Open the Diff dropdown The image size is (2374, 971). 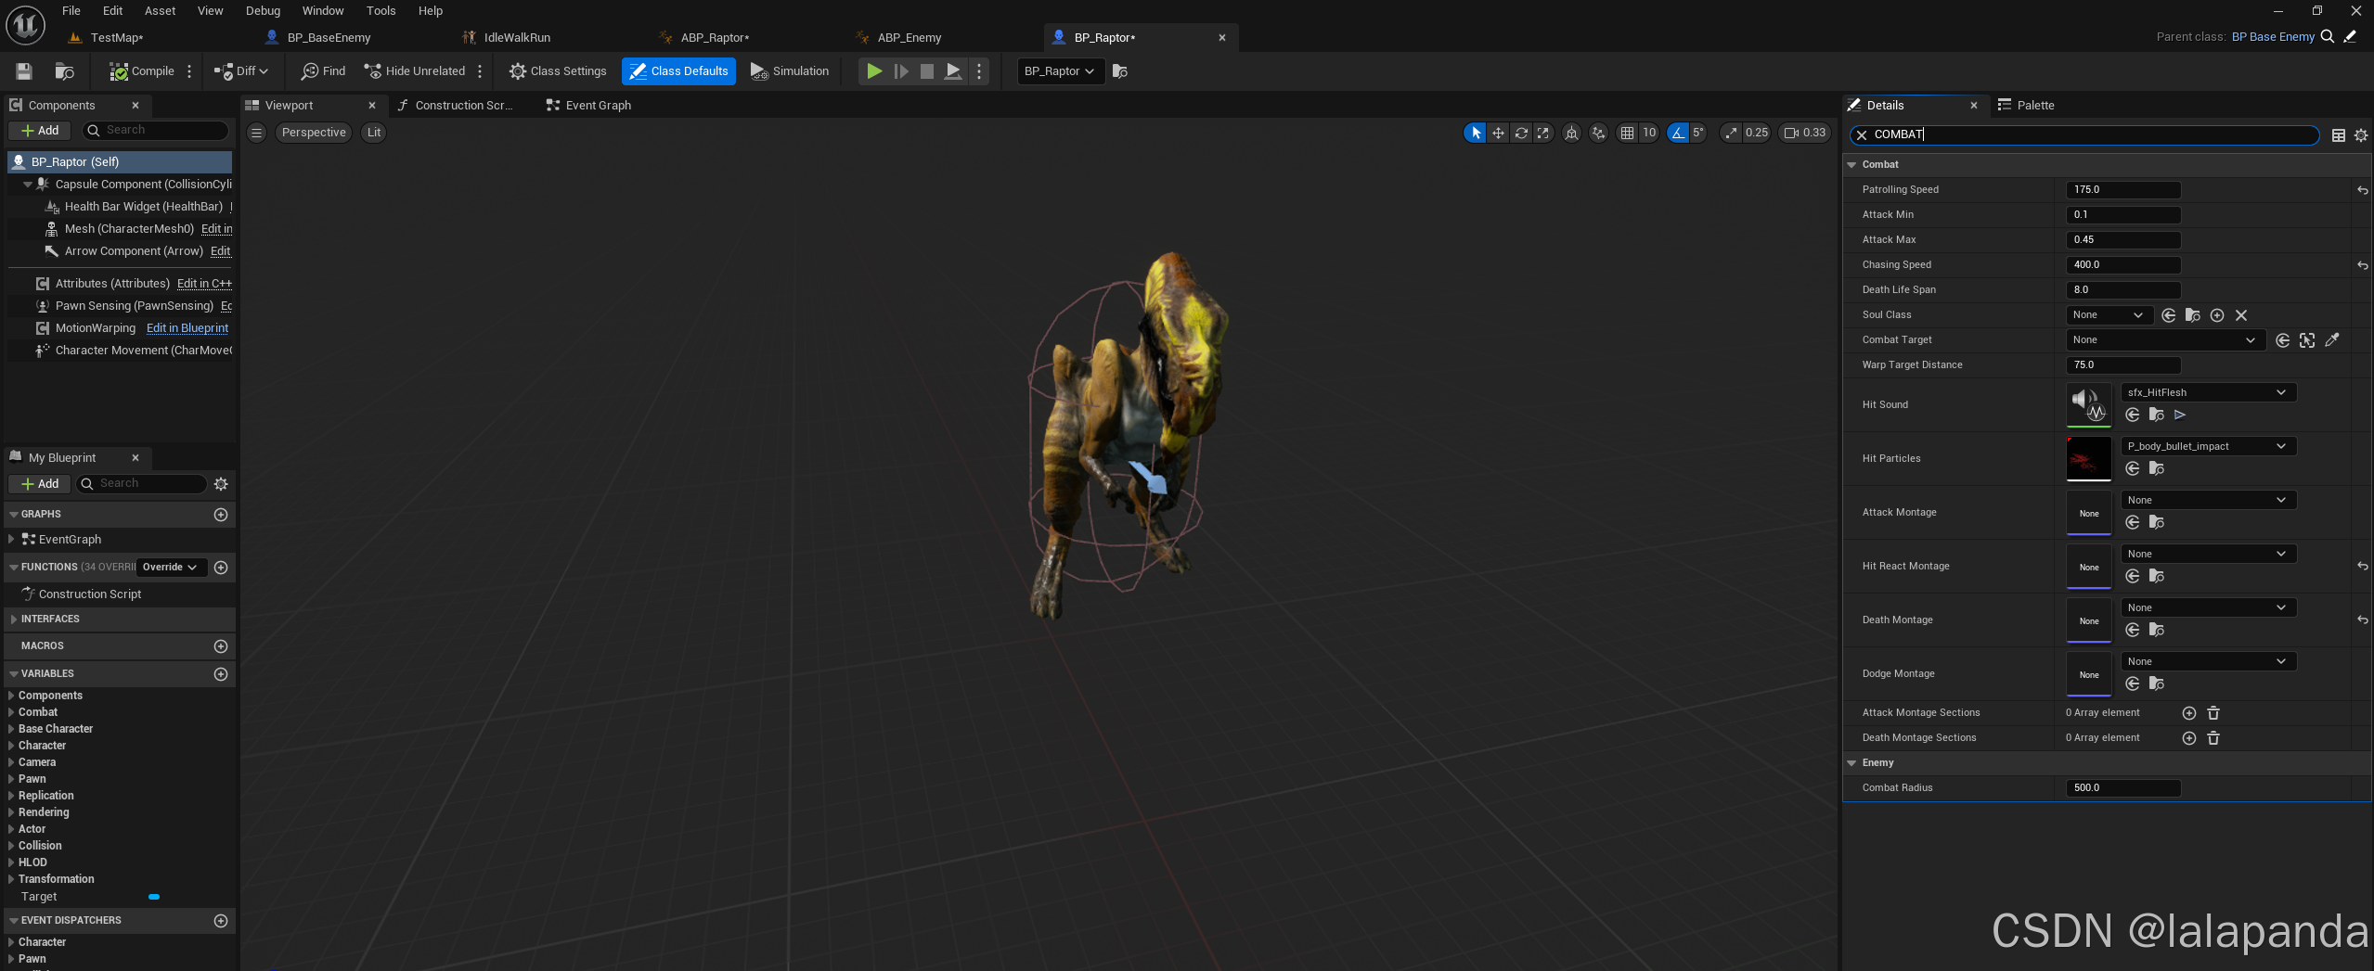[x=240, y=71]
